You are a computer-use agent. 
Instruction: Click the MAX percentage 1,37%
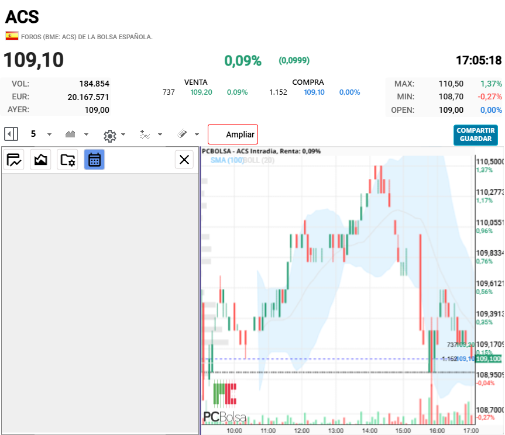491,84
